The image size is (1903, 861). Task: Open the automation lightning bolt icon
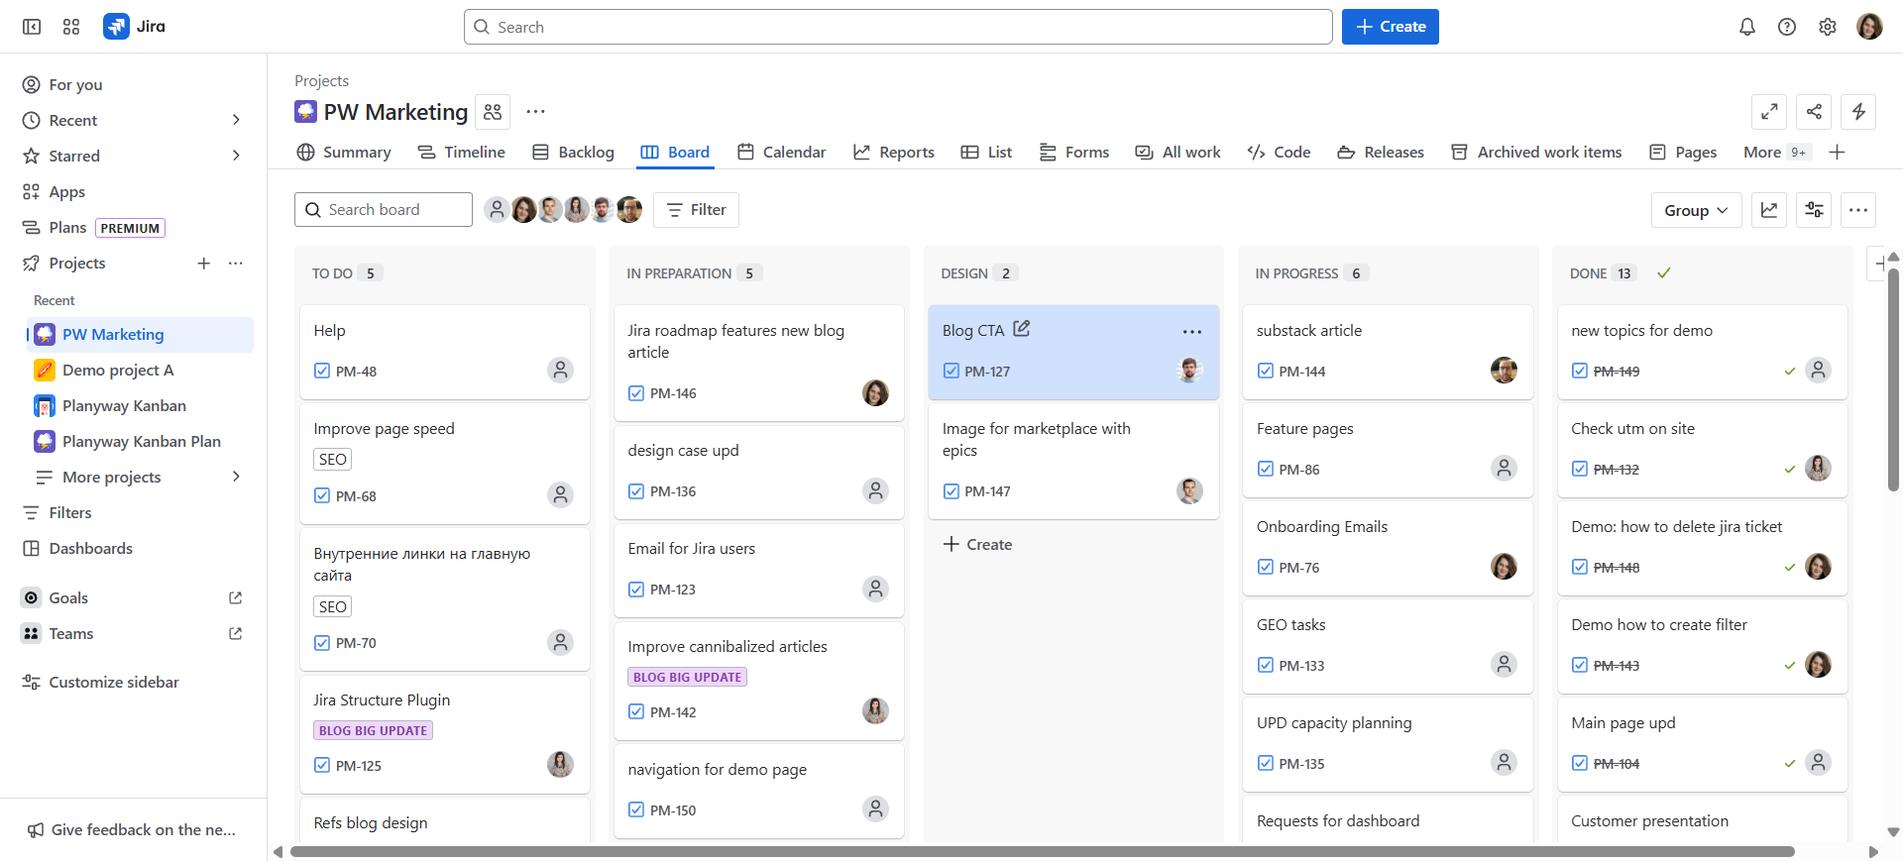[x=1858, y=112]
